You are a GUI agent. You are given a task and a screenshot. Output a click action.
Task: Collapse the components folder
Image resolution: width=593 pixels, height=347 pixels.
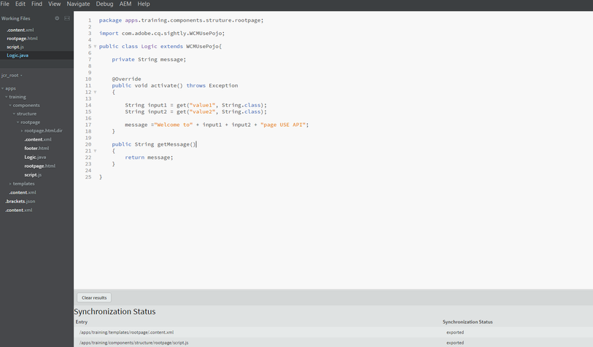[x=10, y=105]
